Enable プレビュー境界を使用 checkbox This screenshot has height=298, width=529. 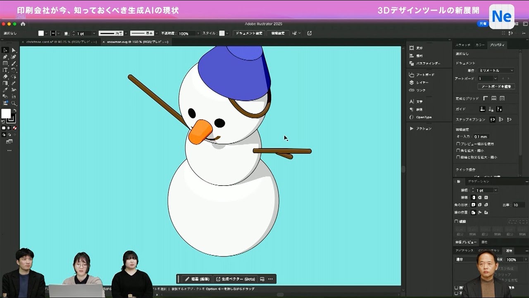click(x=458, y=144)
